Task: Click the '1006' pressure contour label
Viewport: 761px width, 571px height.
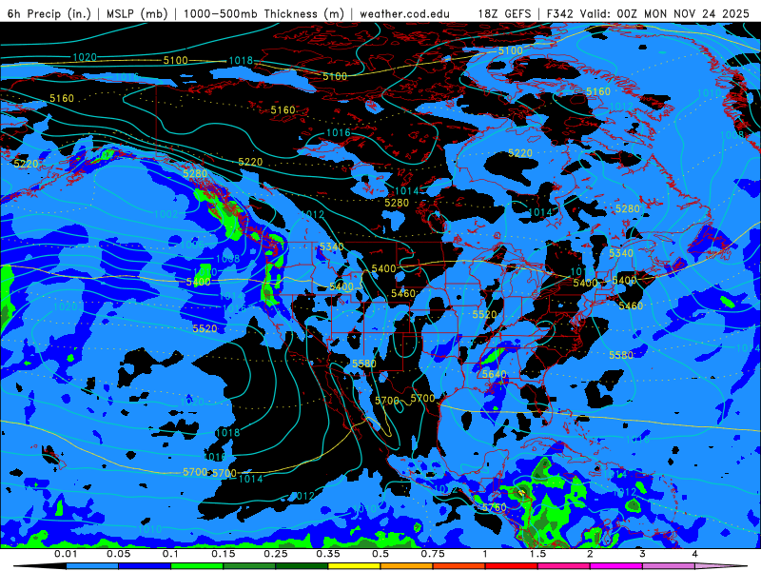Action: pos(192,245)
